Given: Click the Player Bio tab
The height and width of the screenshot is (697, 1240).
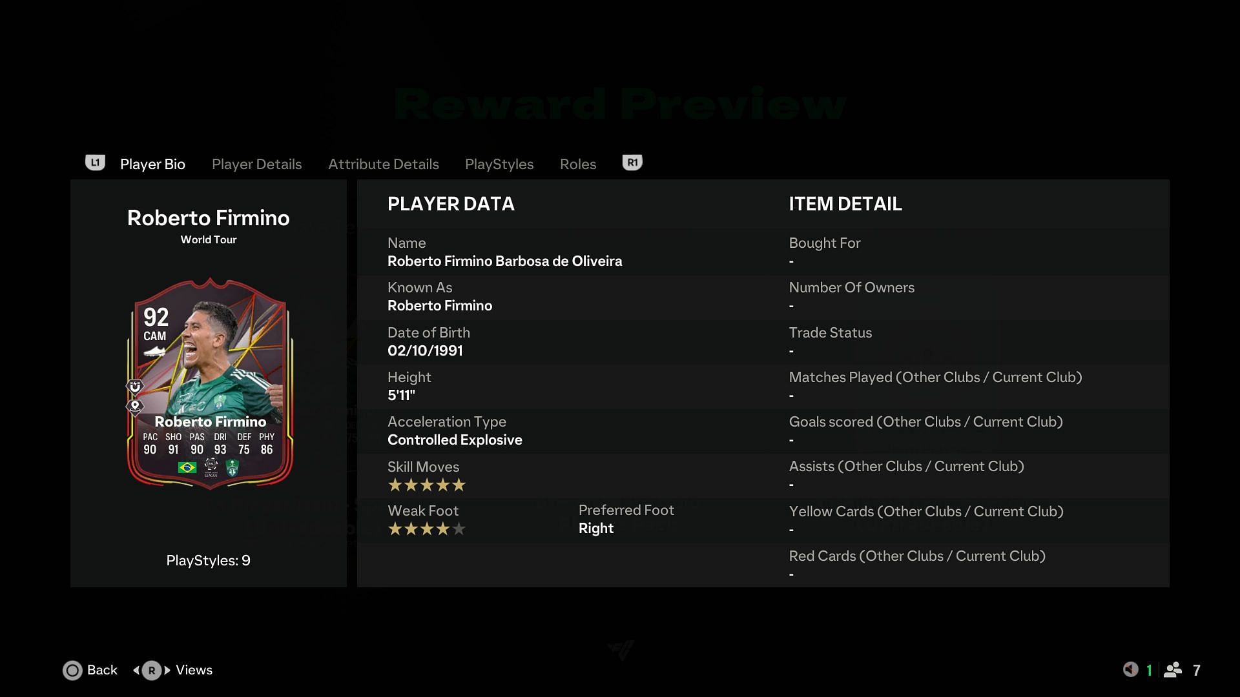Looking at the screenshot, I should pos(152,163).
